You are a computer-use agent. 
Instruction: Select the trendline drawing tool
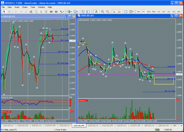click(26, 12)
